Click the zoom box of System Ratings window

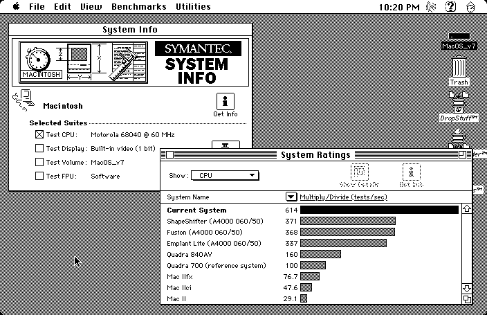462,154
